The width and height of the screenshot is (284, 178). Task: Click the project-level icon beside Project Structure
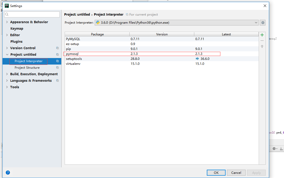point(57,68)
